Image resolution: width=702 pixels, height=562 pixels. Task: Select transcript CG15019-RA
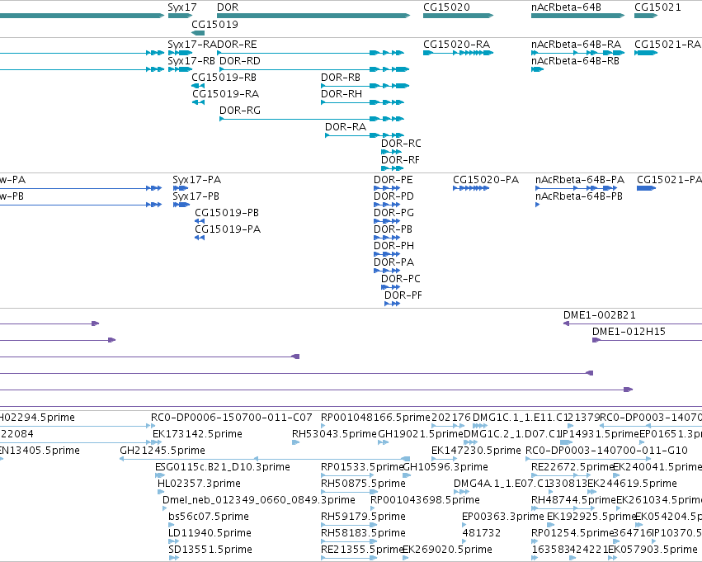(x=226, y=94)
